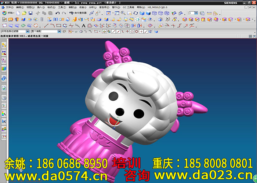Click the Sketch tool icon
The height and width of the screenshot is (183, 257).
(4, 19)
